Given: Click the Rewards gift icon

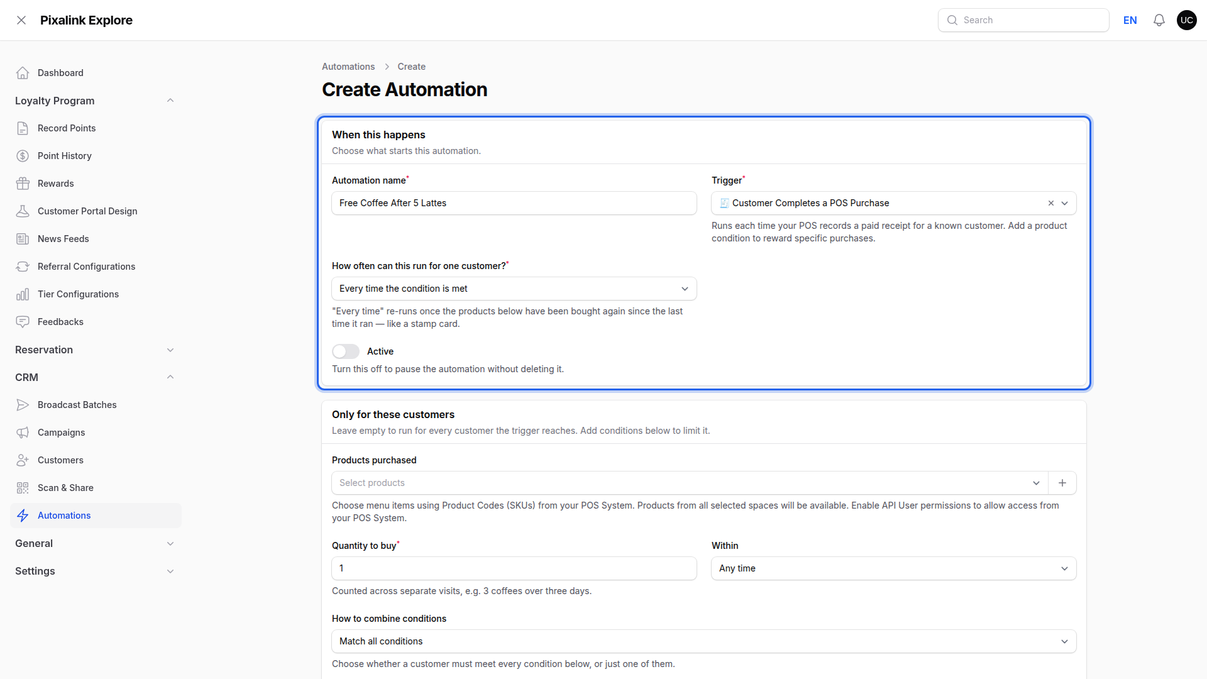Looking at the screenshot, I should pos(23,184).
